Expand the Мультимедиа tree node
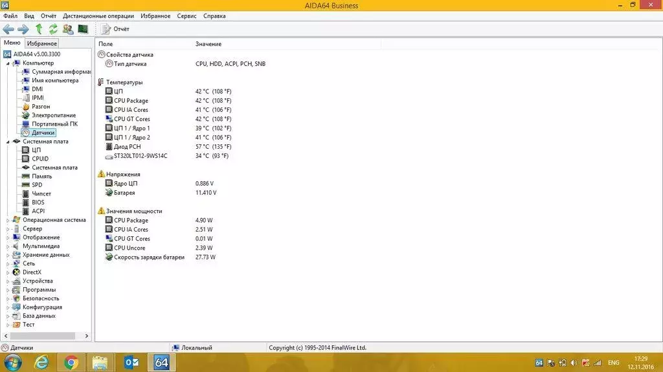The width and height of the screenshot is (663, 372). [x=8, y=246]
